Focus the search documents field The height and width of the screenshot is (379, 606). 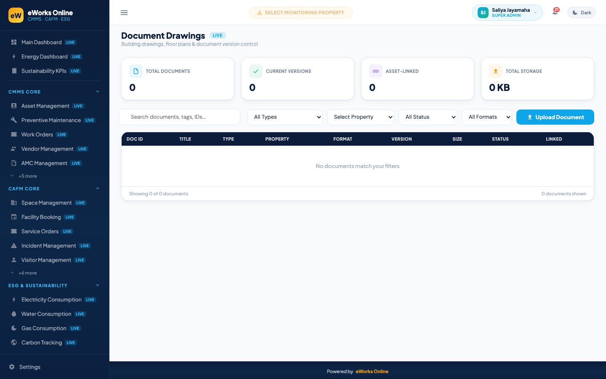tap(180, 117)
